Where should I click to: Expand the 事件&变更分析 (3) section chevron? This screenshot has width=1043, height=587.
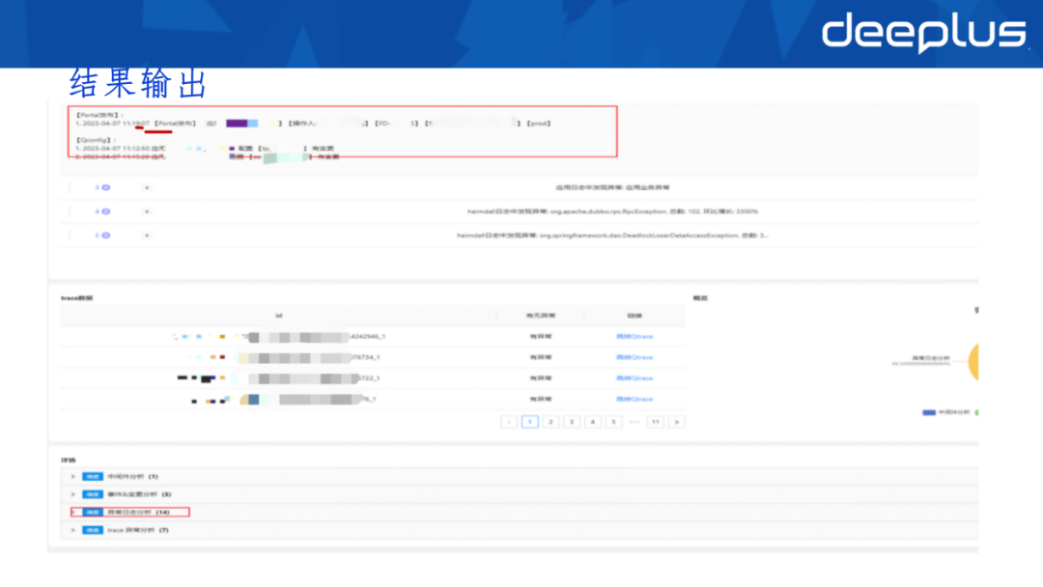pos(73,494)
